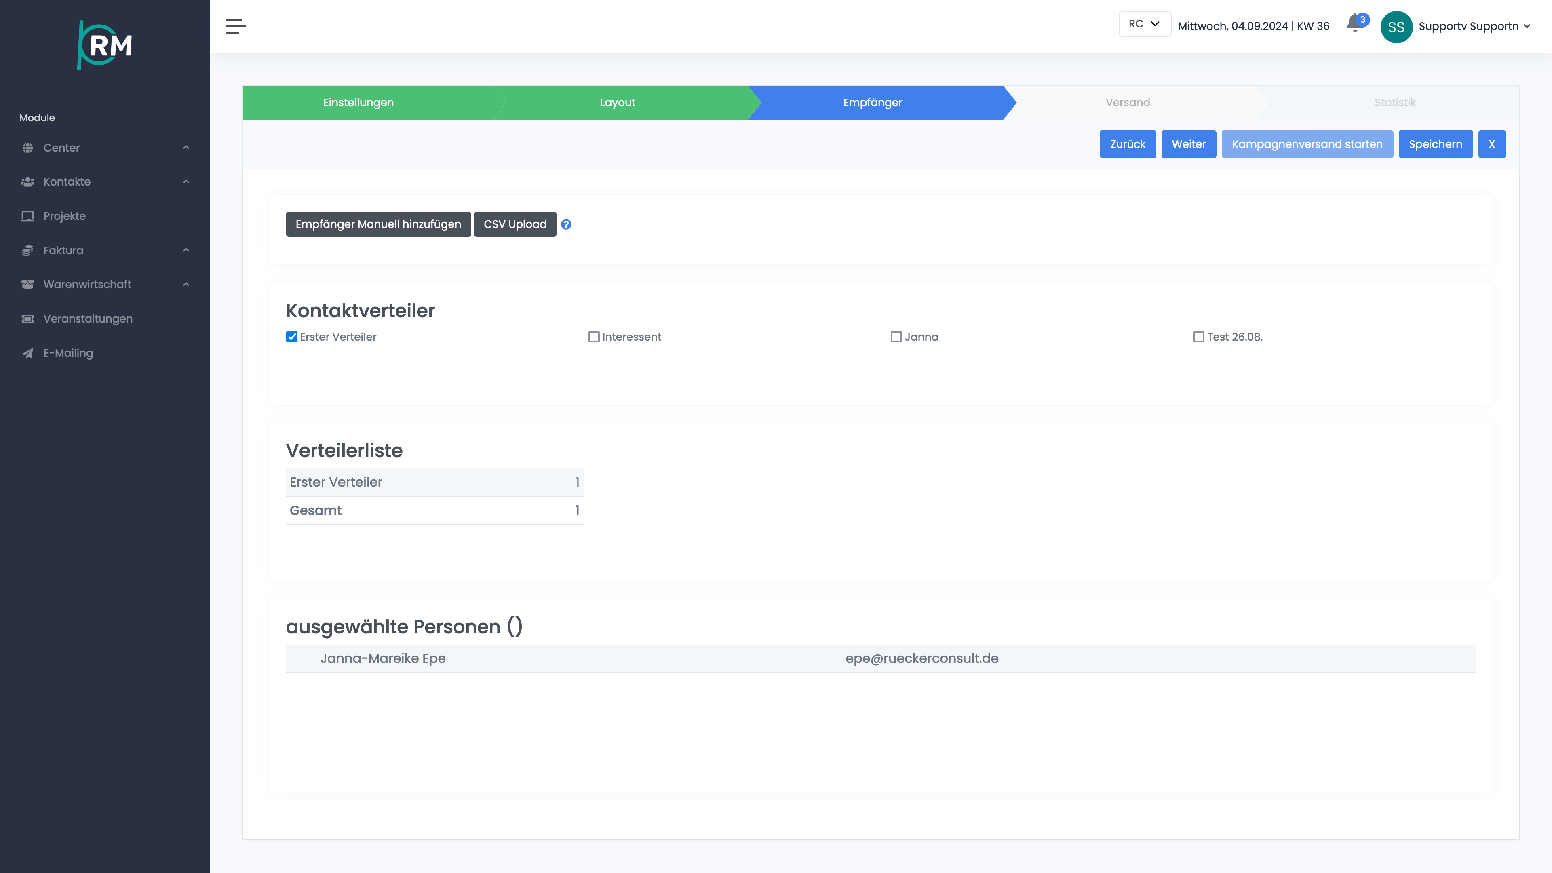Open Projekte in the sidebar

pos(65,216)
